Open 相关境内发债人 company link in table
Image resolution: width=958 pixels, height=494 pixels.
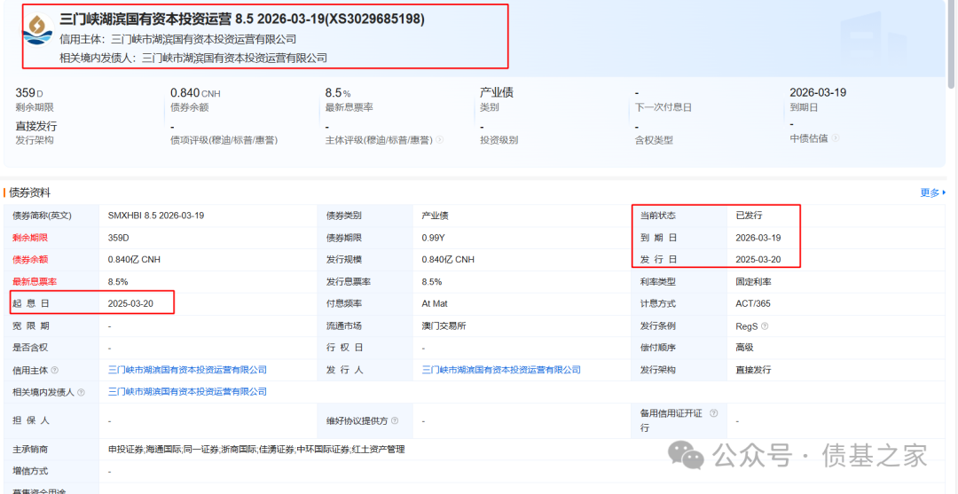click(187, 391)
